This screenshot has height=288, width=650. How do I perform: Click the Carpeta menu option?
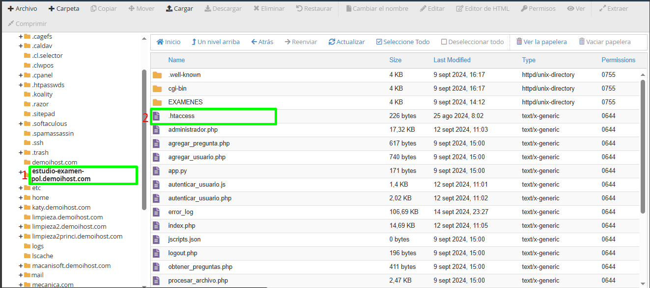click(63, 8)
